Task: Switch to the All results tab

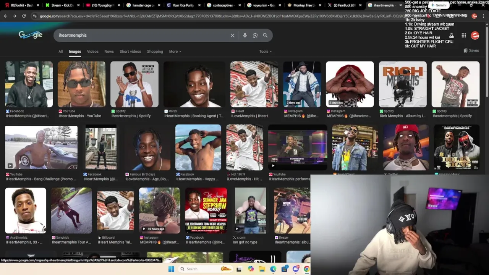Action: tap(60, 52)
